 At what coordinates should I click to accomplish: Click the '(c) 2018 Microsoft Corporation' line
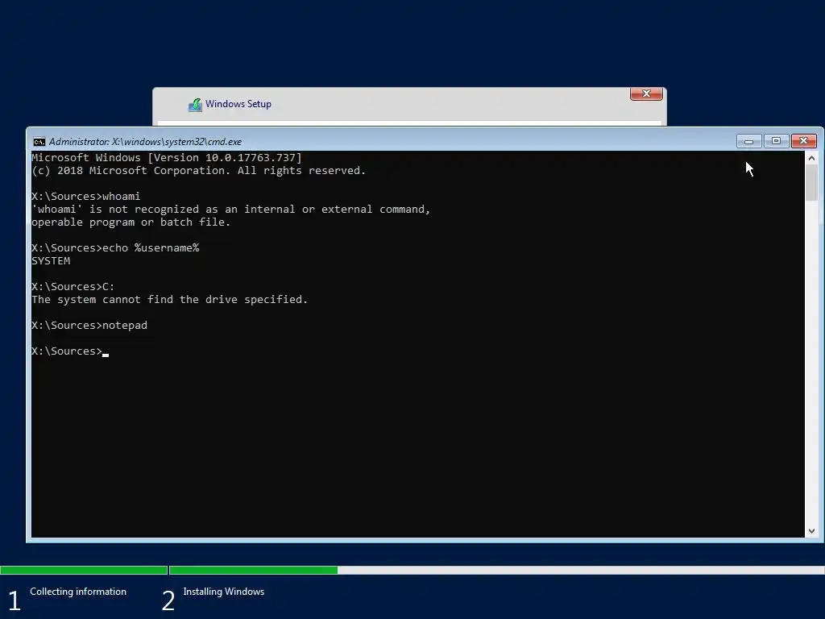tap(198, 171)
